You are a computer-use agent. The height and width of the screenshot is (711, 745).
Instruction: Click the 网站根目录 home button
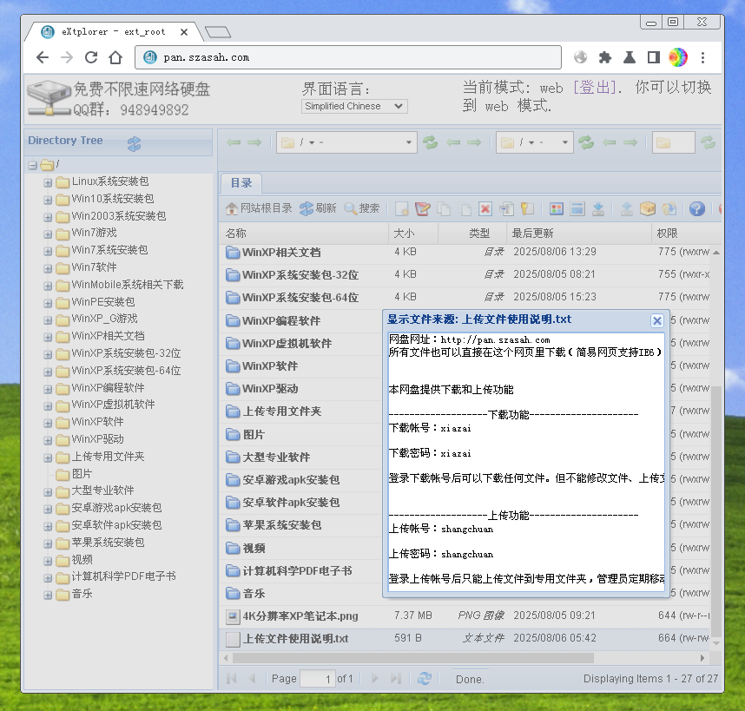point(259,208)
